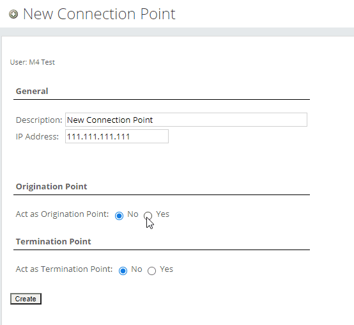Click the green plus icon beside the title
Viewport: 354px width, 325px height.
(x=13, y=14)
